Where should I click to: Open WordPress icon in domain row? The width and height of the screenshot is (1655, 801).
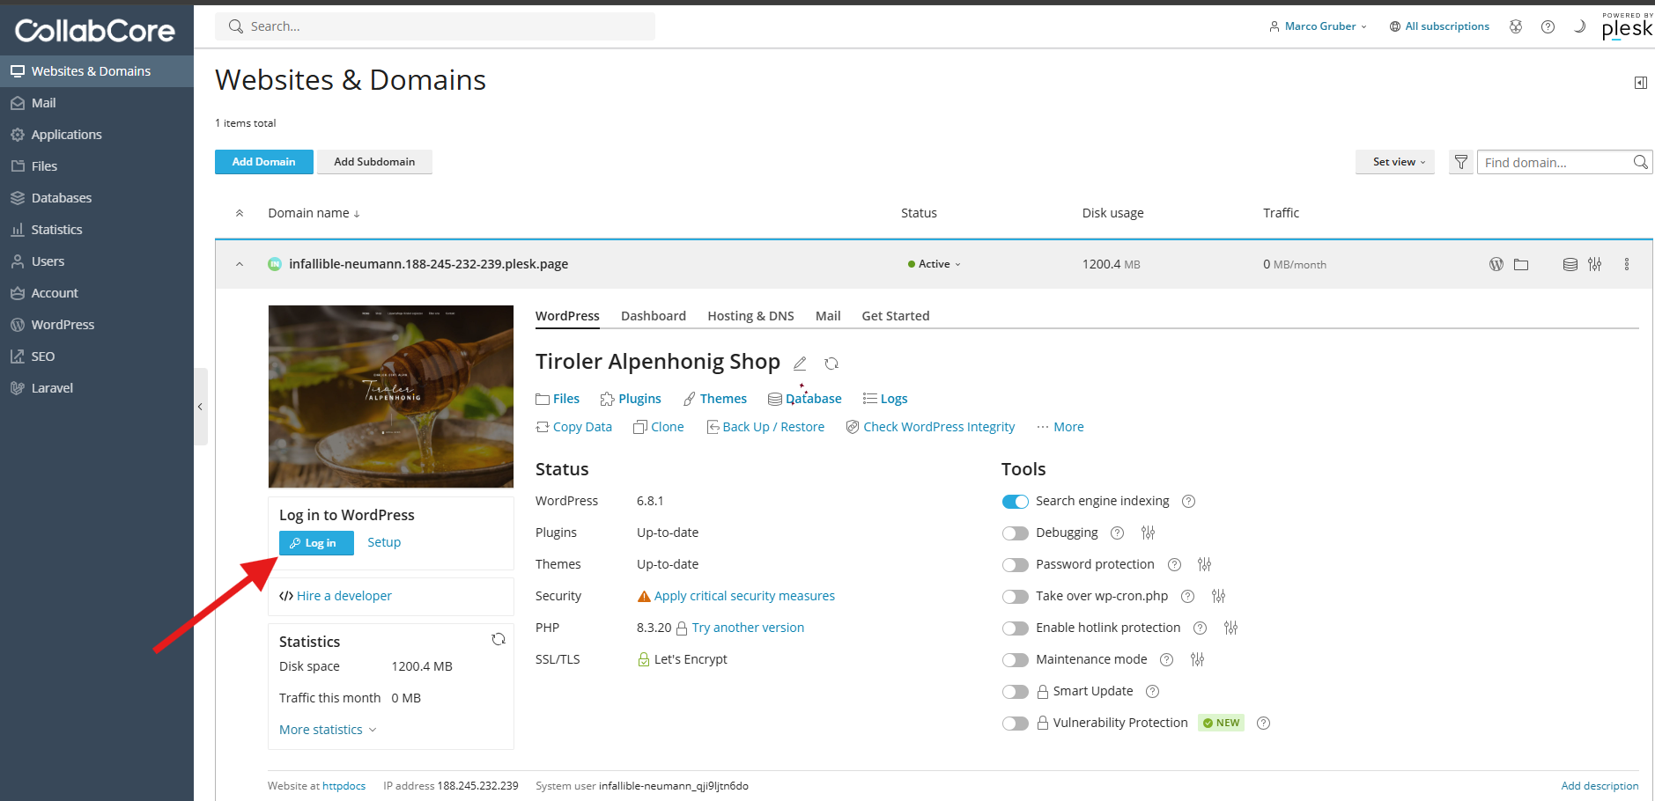click(x=1496, y=264)
